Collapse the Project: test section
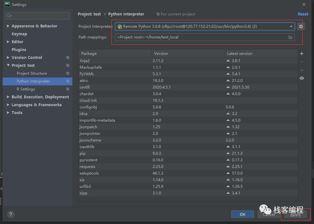This screenshot has width=314, height=224. point(8,66)
